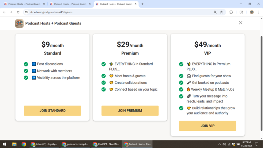Viewport: 263px width, 148px height.
Task: Close the second browser tab
Action: (x=89, y=4)
